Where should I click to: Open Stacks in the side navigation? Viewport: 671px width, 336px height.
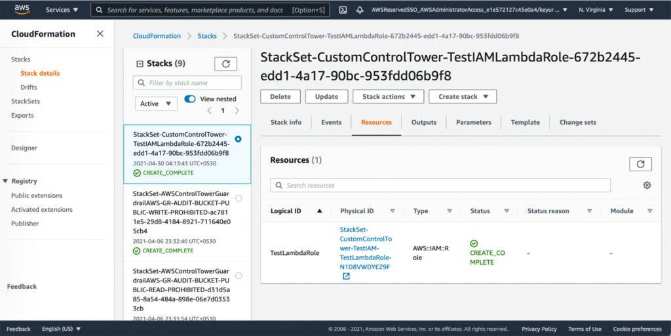tap(20, 59)
